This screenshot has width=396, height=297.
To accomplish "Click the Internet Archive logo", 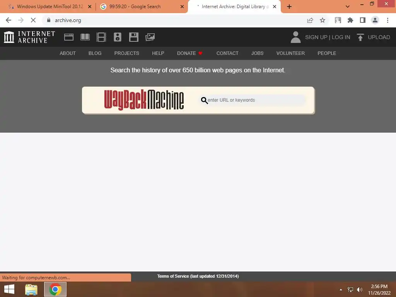I will [x=29, y=37].
